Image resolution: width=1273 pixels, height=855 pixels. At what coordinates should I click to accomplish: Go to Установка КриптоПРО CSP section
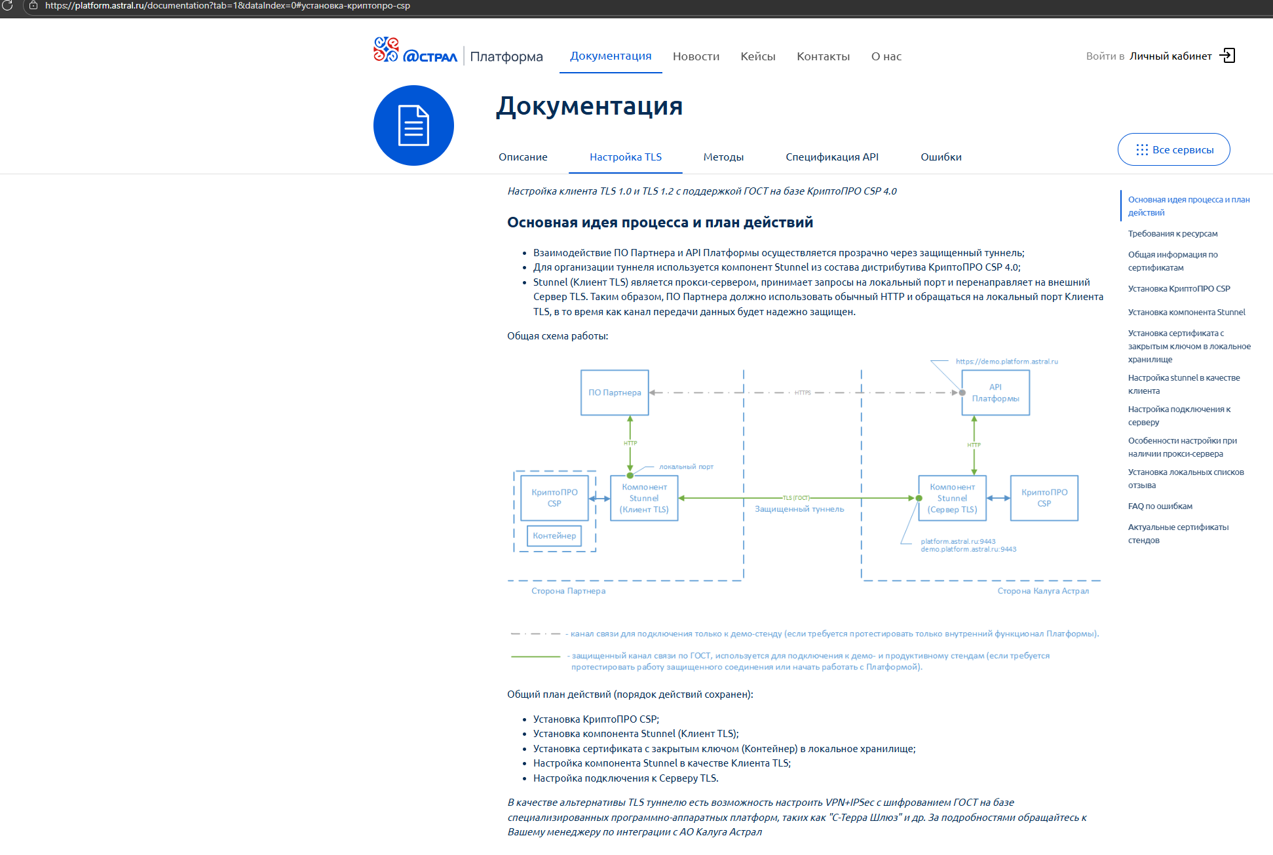(x=1179, y=289)
